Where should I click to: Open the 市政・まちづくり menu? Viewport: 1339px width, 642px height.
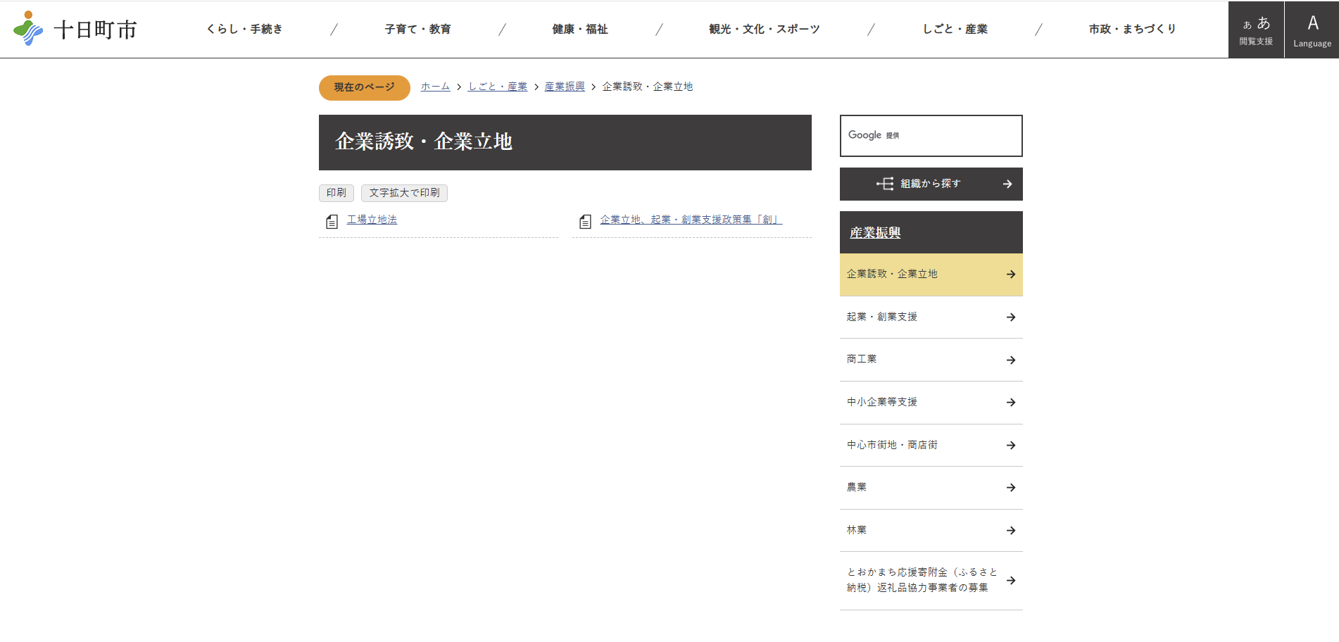[1132, 29]
